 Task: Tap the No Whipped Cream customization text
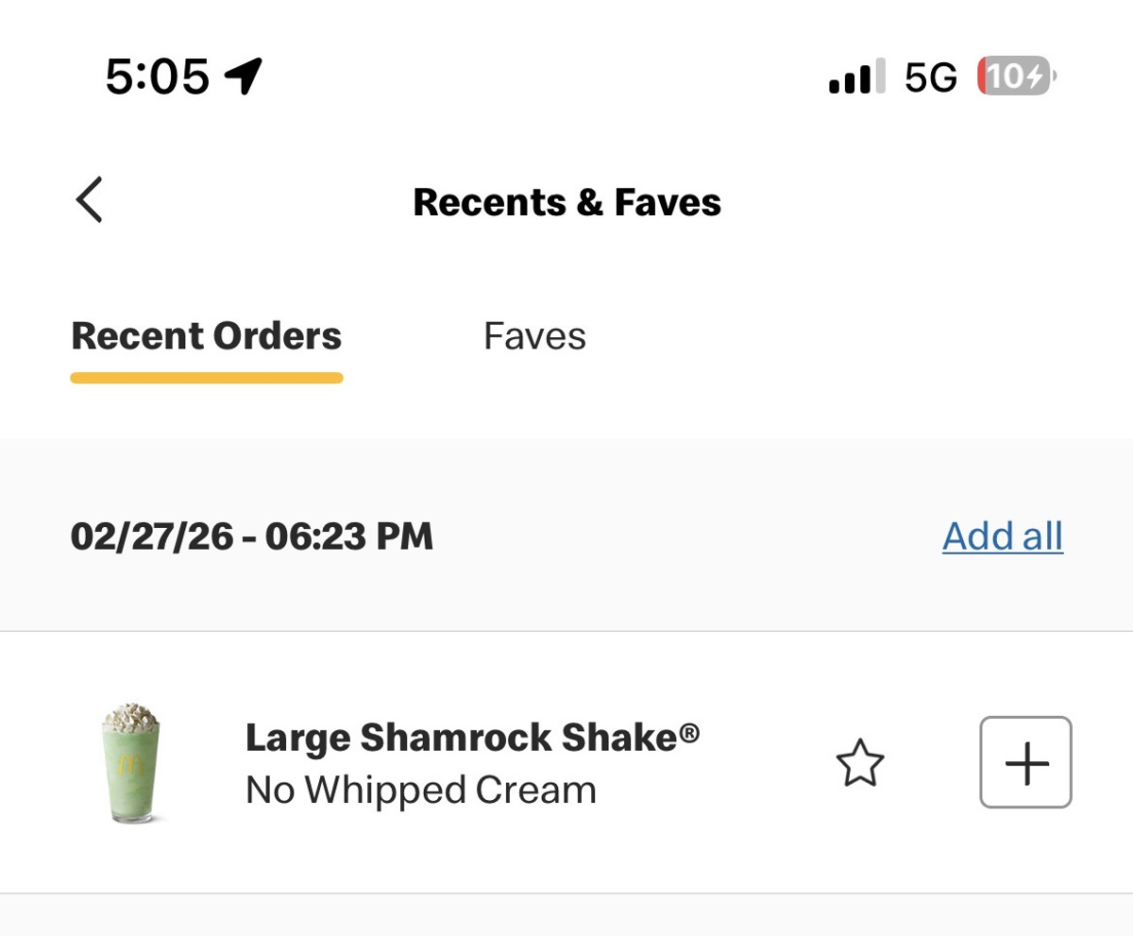coord(420,791)
